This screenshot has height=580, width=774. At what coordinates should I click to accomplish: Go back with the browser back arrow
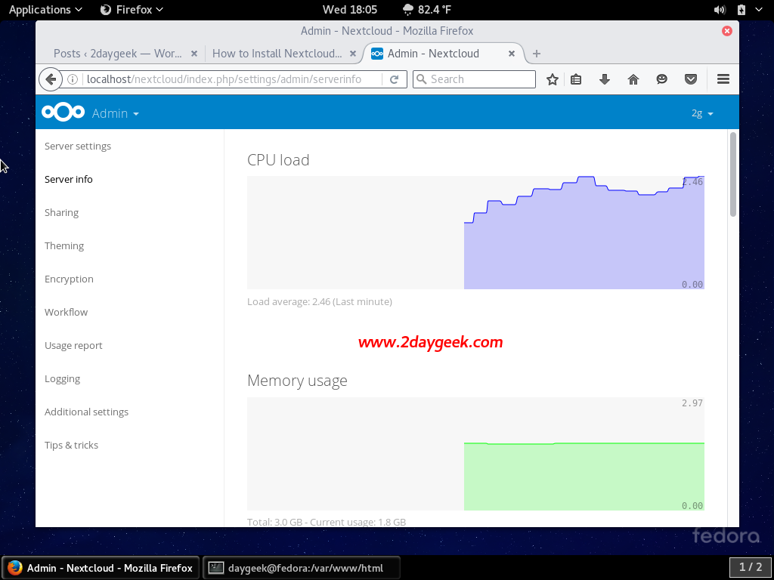click(51, 79)
